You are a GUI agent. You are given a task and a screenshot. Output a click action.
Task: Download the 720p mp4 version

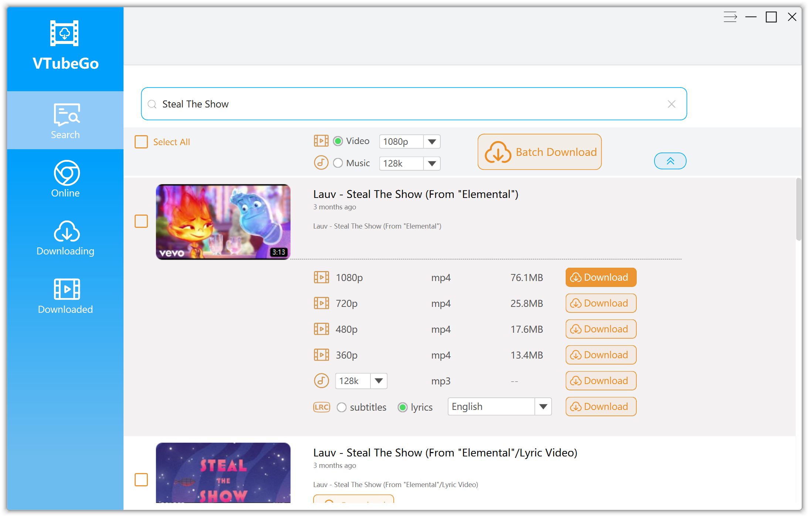click(x=600, y=303)
